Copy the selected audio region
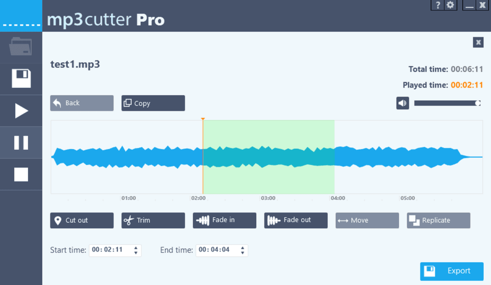The width and height of the screenshot is (491, 285). coord(152,103)
